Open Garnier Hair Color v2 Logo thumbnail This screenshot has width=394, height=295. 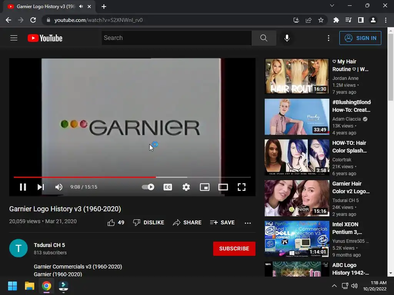click(x=297, y=198)
